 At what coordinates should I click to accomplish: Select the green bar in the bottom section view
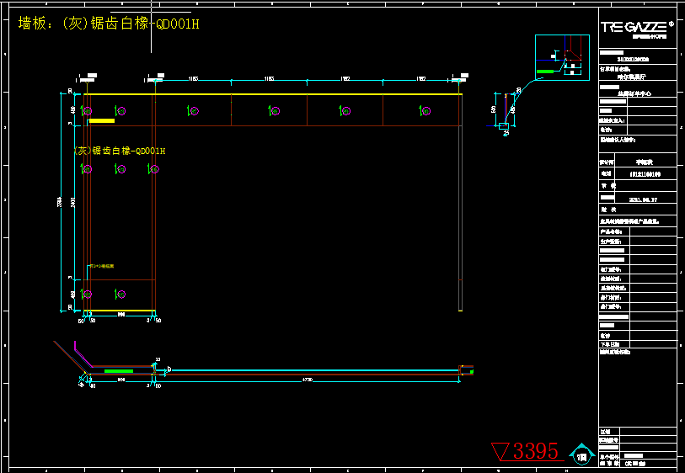[118, 370]
